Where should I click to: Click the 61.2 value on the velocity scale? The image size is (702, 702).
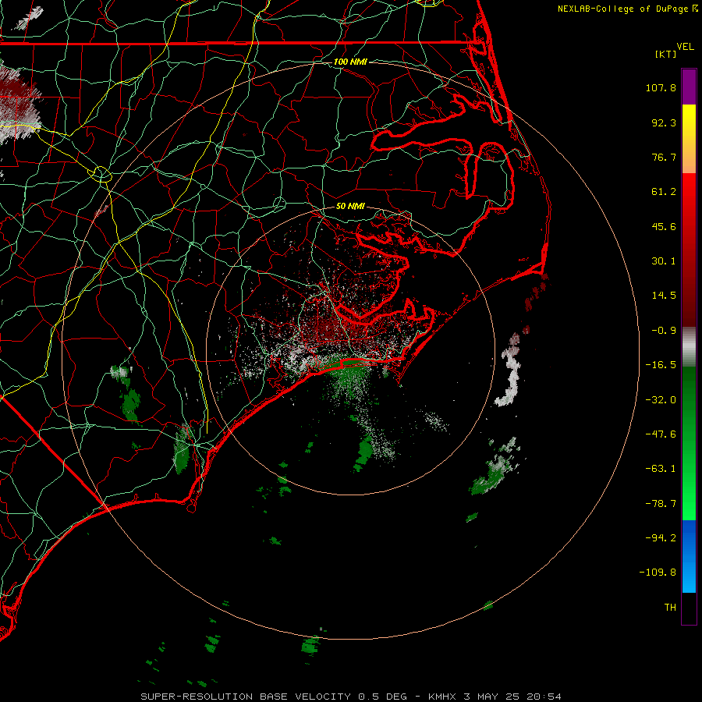click(x=664, y=192)
